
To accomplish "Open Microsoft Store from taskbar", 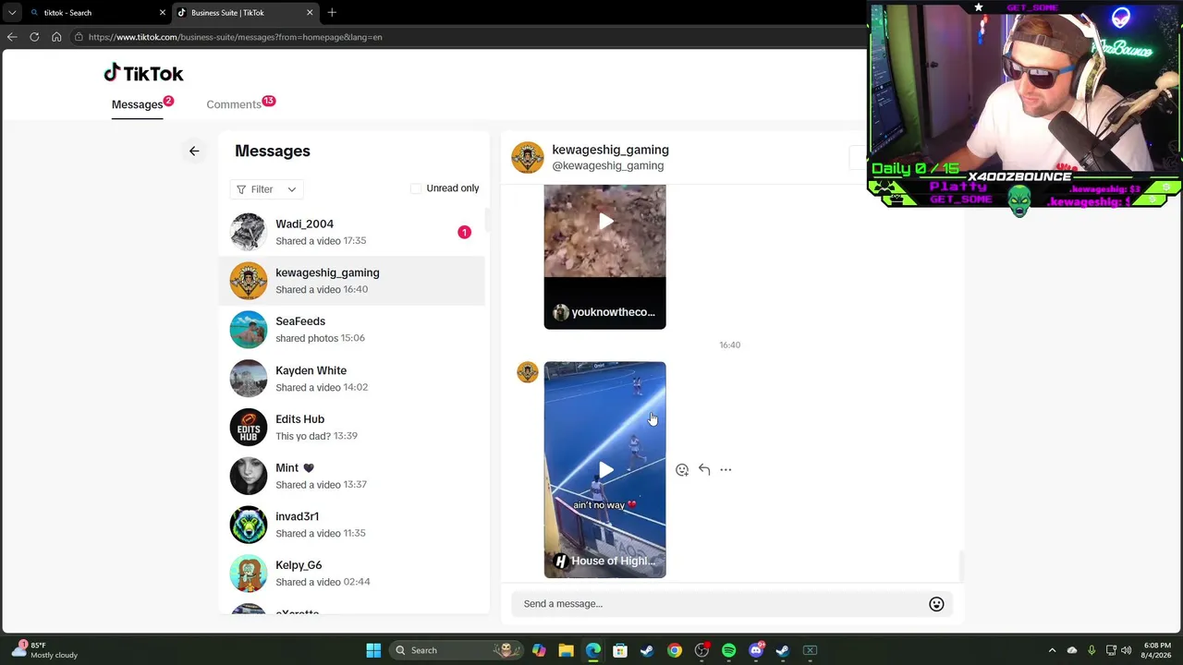I will pos(620,650).
